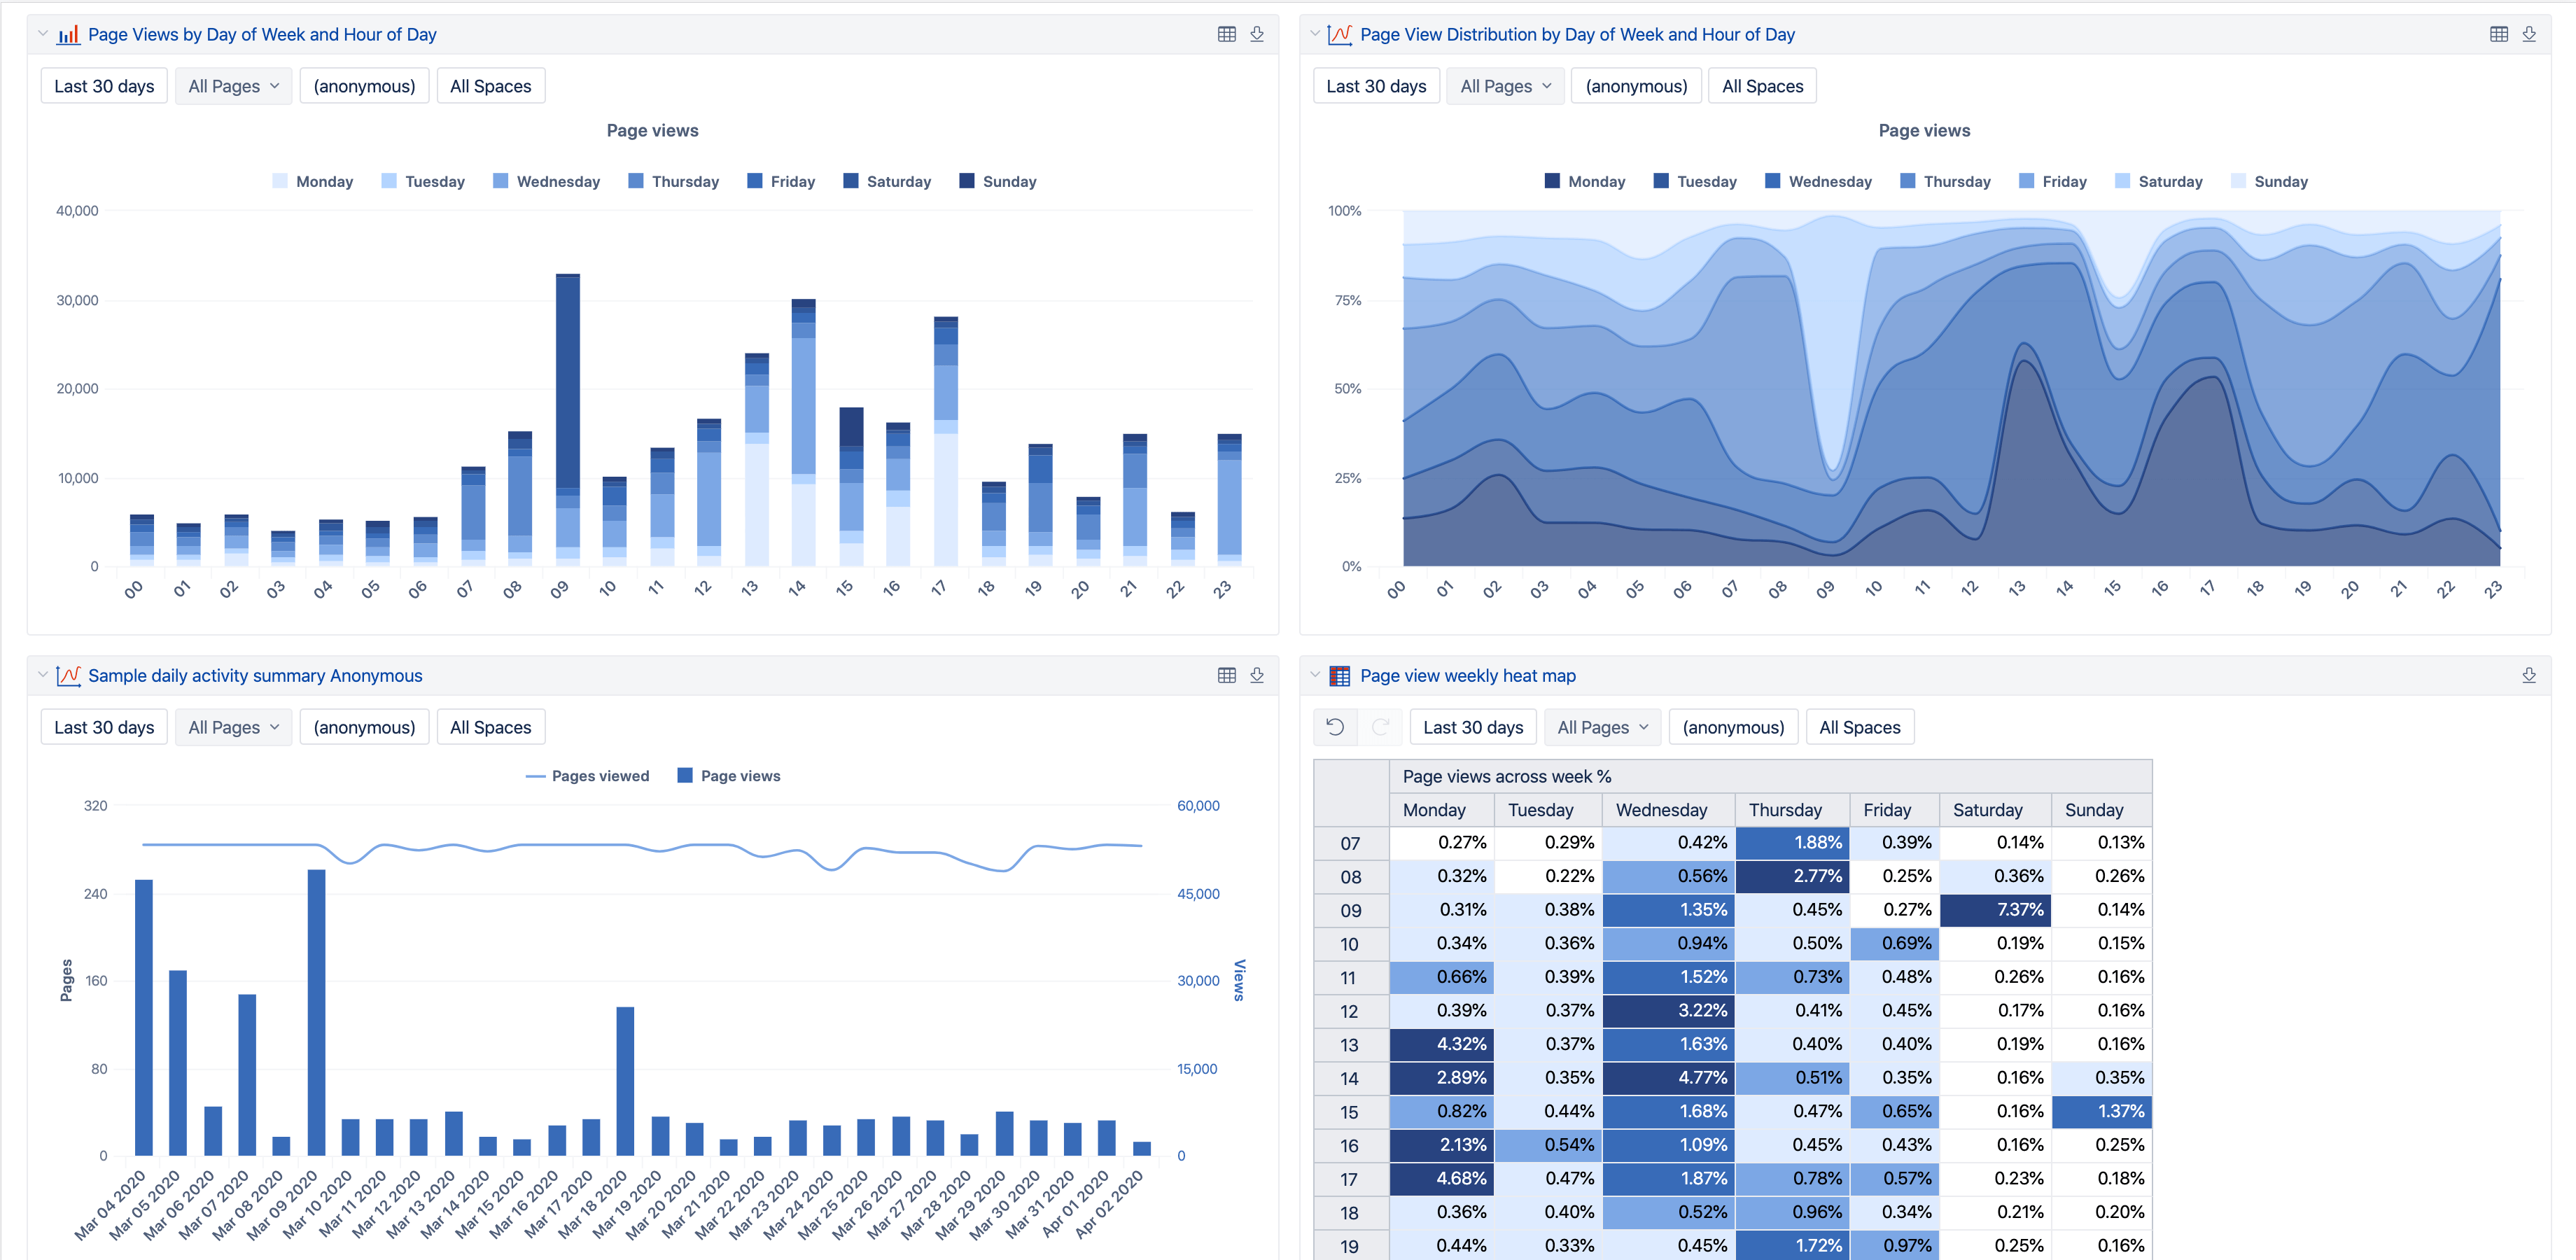The image size is (2576, 1260).
Task: Undo last change in weekly heat map
Action: click(x=1335, y=727)
